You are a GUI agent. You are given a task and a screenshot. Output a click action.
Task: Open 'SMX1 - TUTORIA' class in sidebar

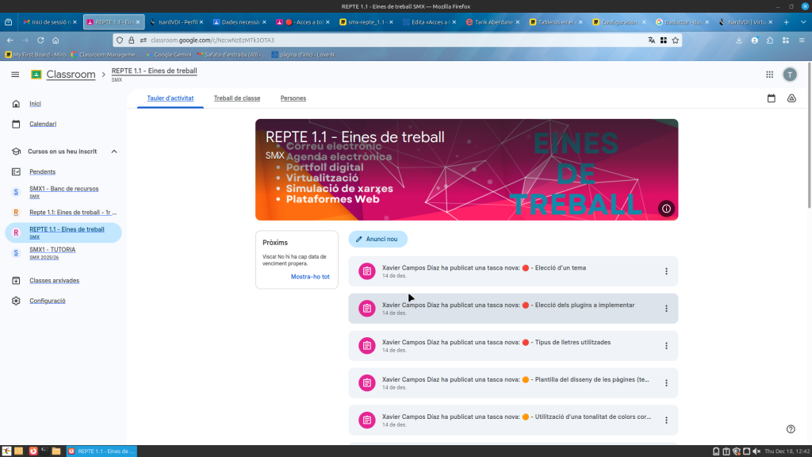52,250
